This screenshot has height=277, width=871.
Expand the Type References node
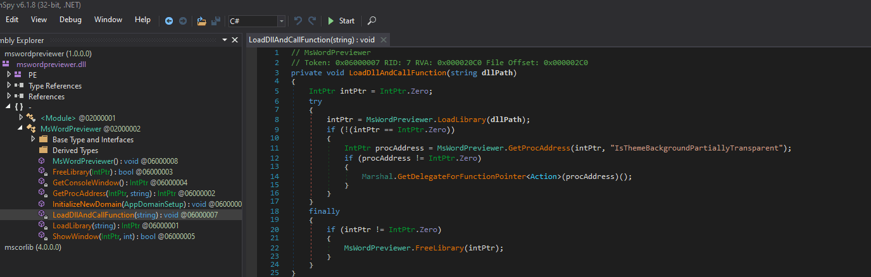click(x=9, y=85)
